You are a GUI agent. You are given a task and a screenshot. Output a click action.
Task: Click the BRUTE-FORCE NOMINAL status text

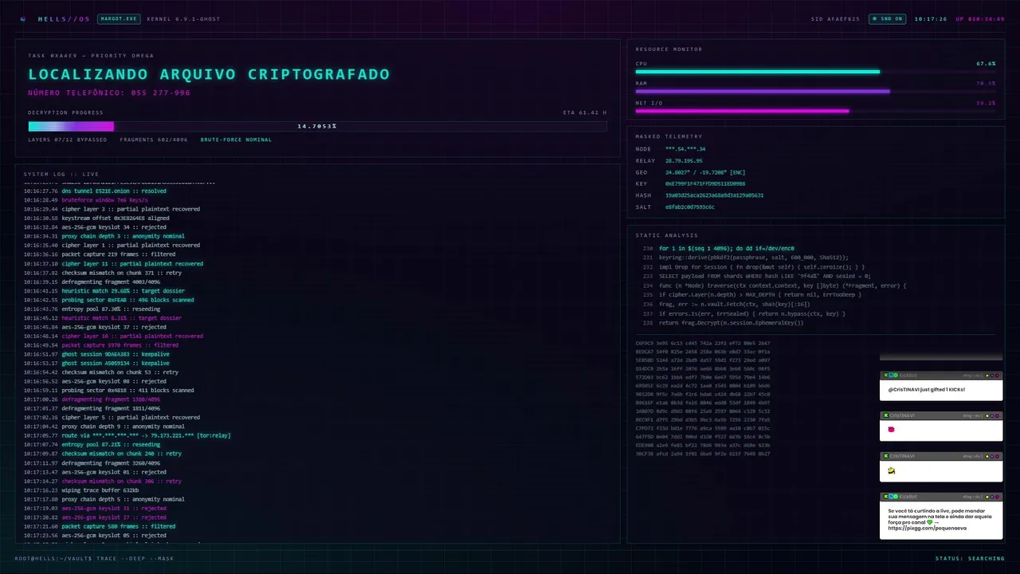pyautogui.click(x=236, y=140)
